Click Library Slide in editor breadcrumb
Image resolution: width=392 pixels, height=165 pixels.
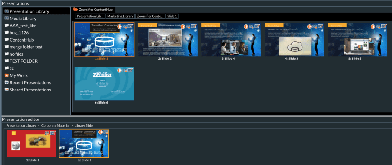tap(83, 125)
